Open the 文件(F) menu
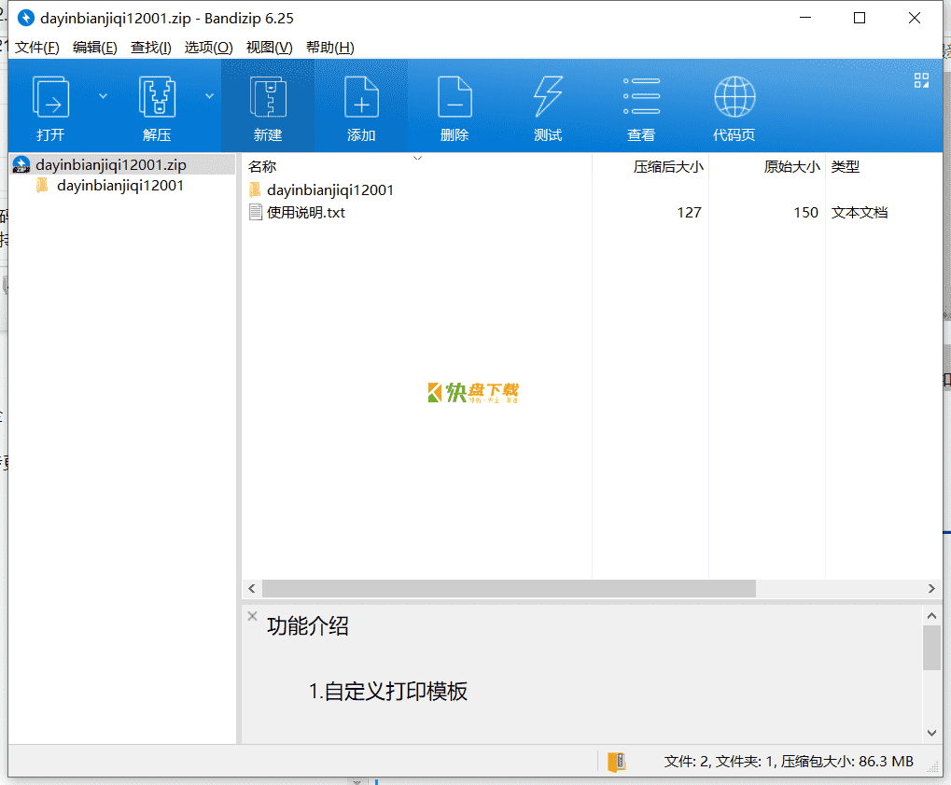 pyautogui.click(x=37, y=48)
